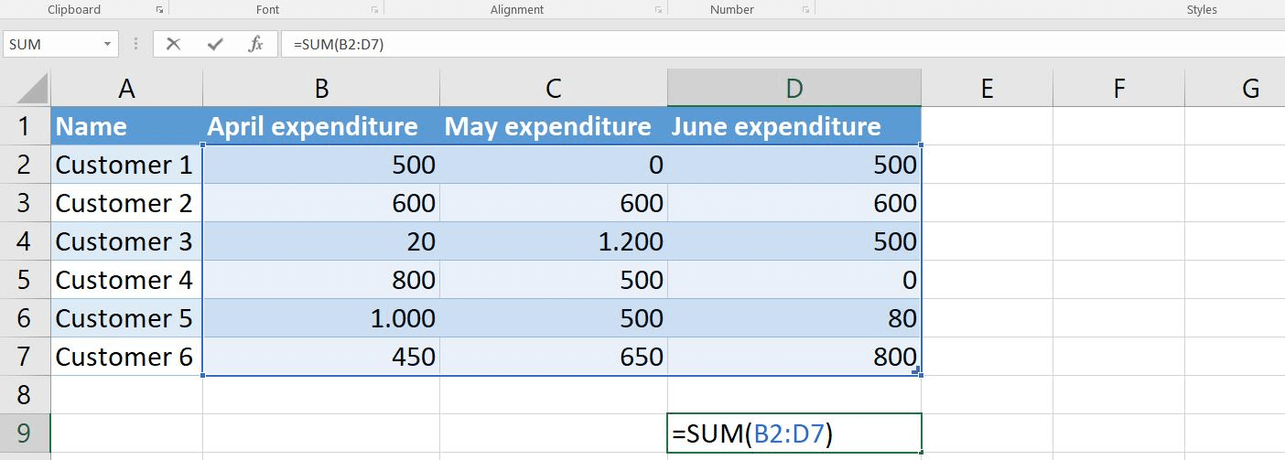Click the June expenditure header cell
The height and width of the screenshot is (460, 1285).
[794, 126]
